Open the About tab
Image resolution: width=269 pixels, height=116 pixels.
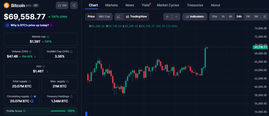tap(215, 5)
